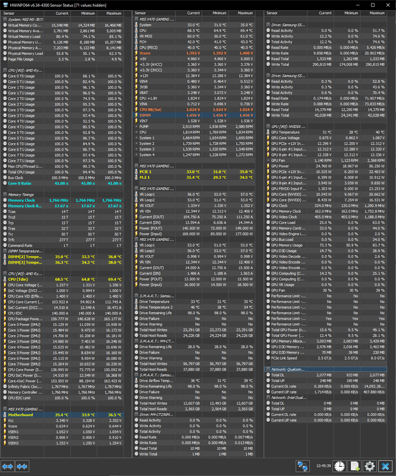
Task: Shrink the layout with the inward arrows icon
Action: point(22,466)
